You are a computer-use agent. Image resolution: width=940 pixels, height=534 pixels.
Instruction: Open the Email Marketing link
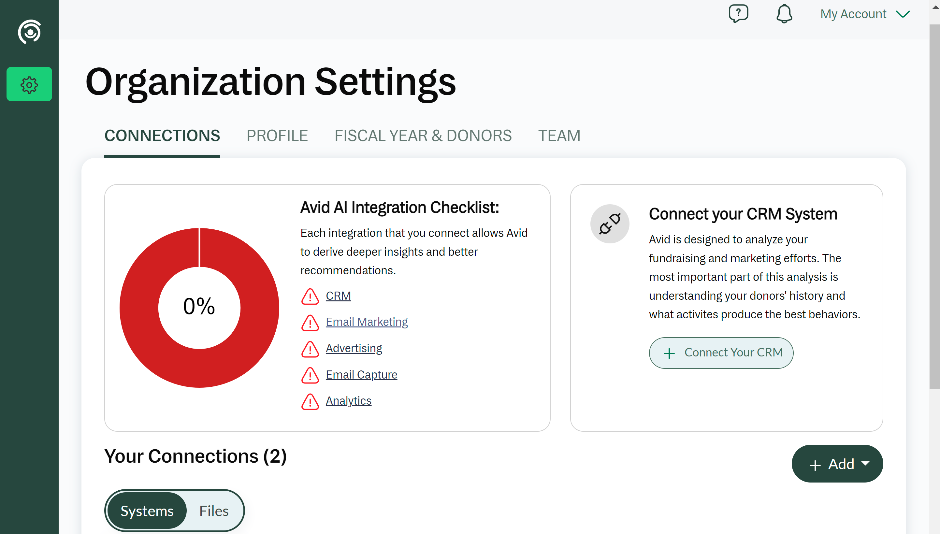(x=367, y=322)
